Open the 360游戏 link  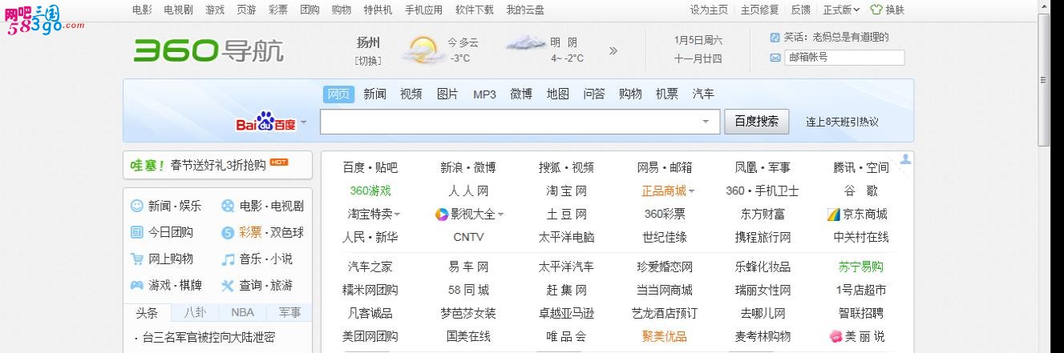point(370,191)
